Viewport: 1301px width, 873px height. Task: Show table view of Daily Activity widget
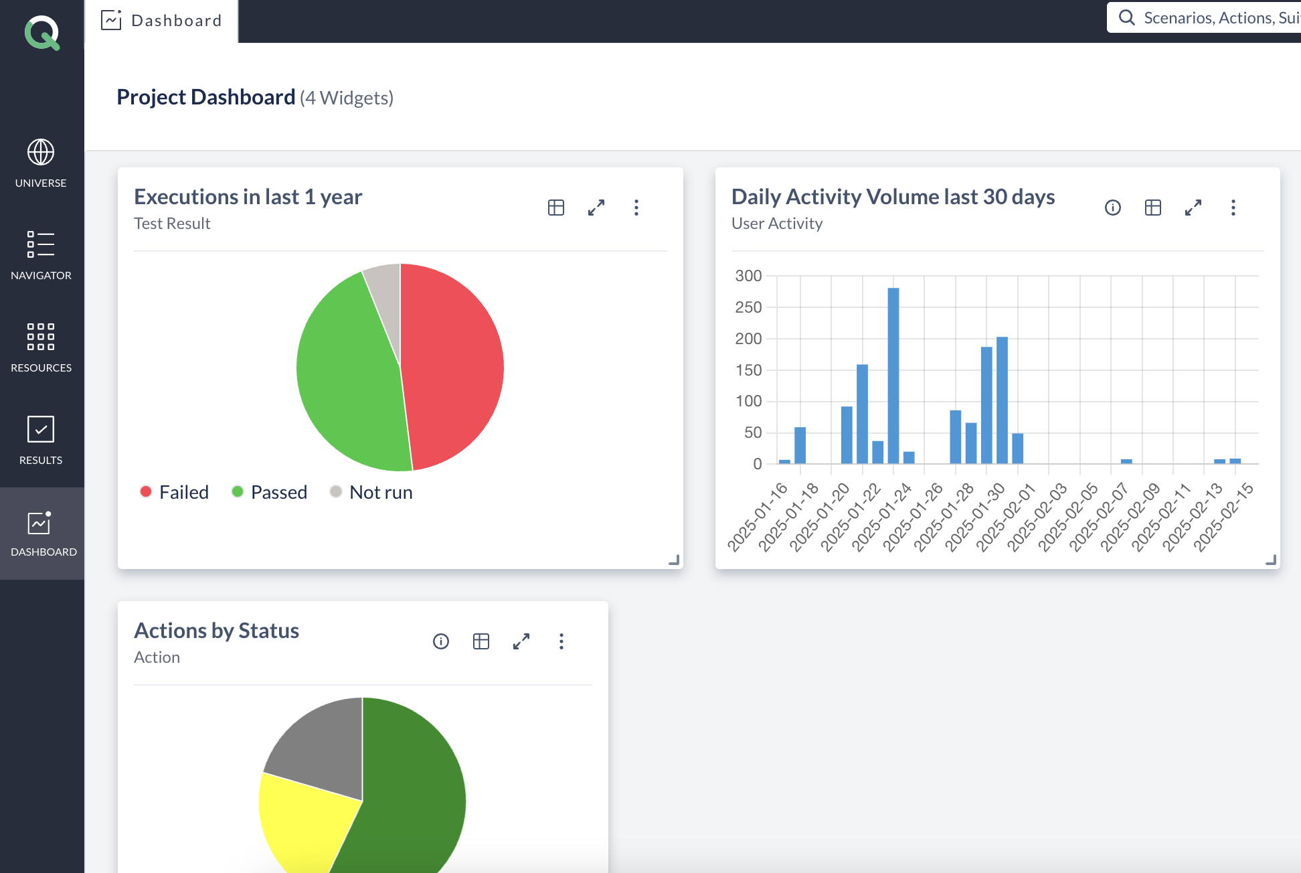[1153, 208]
